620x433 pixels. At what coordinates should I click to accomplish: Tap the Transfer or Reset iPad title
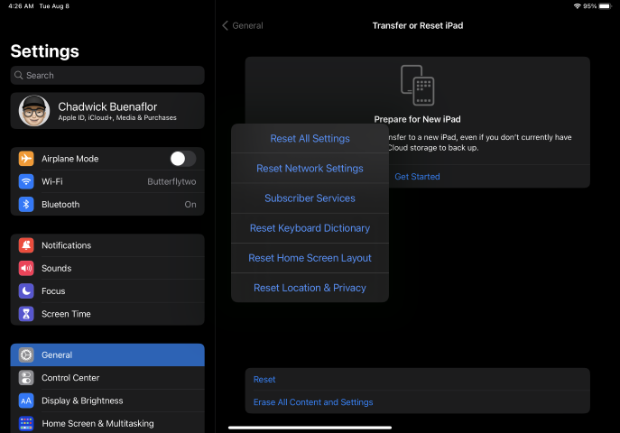click(418, 25)
